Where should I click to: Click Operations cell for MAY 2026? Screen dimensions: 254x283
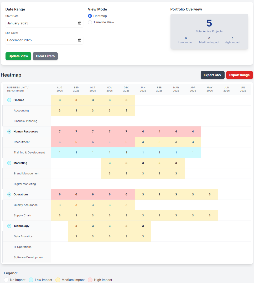tap(210, 194)
